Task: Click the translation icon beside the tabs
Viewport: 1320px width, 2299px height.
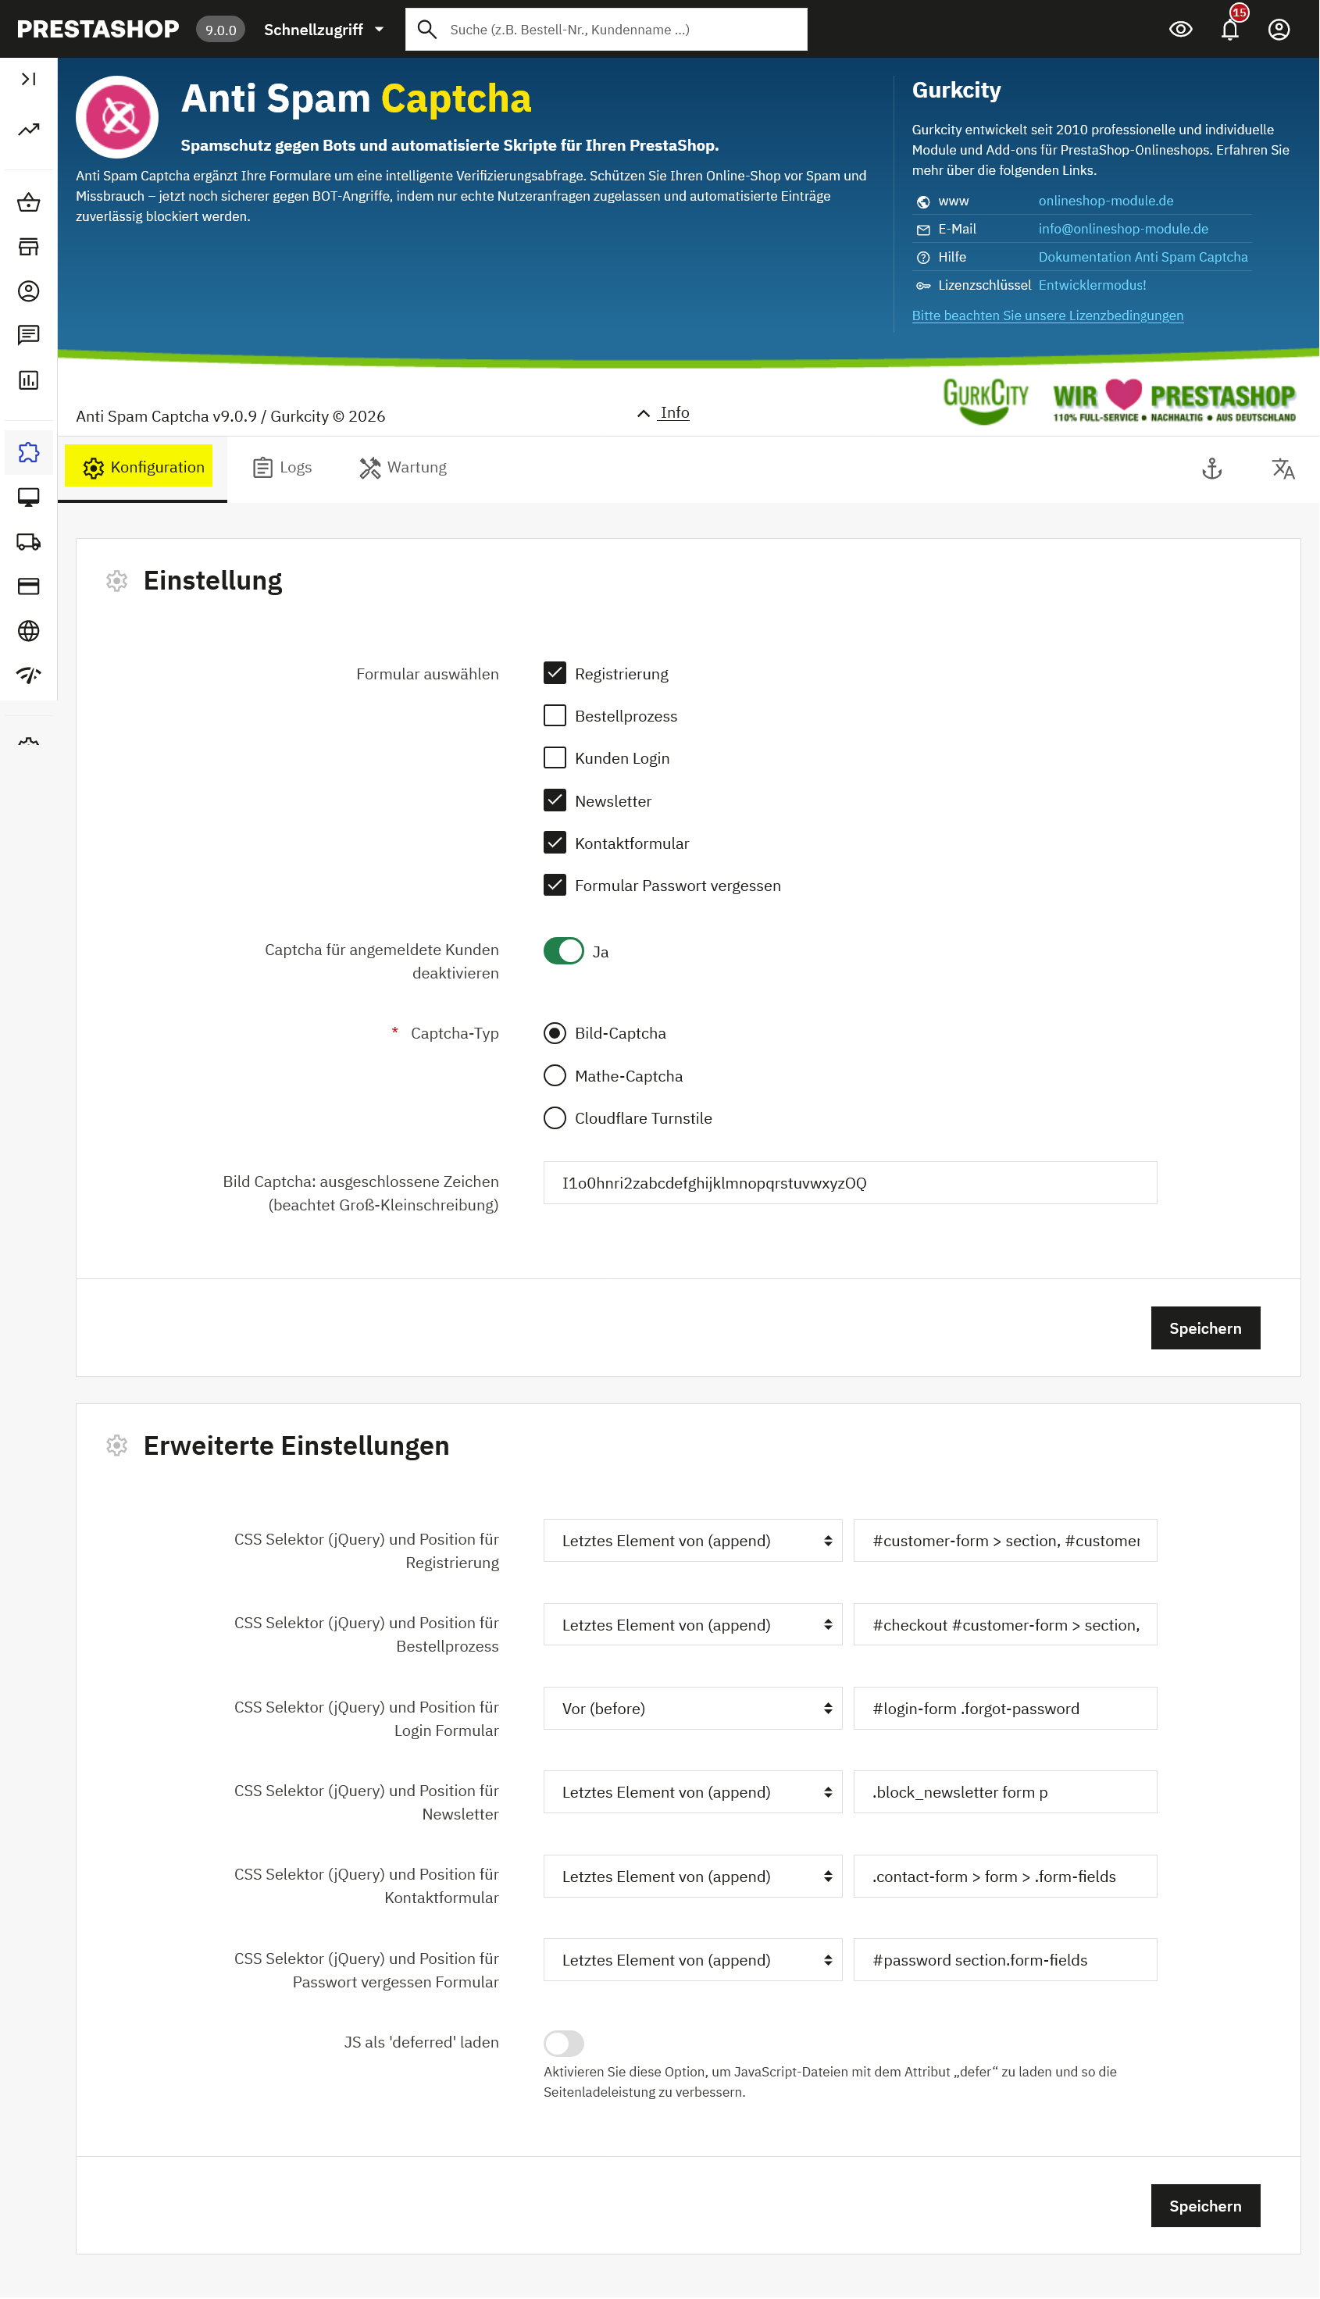Action: coord(1282,469)
